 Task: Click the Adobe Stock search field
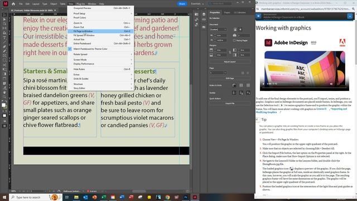[x=220, y=4]
